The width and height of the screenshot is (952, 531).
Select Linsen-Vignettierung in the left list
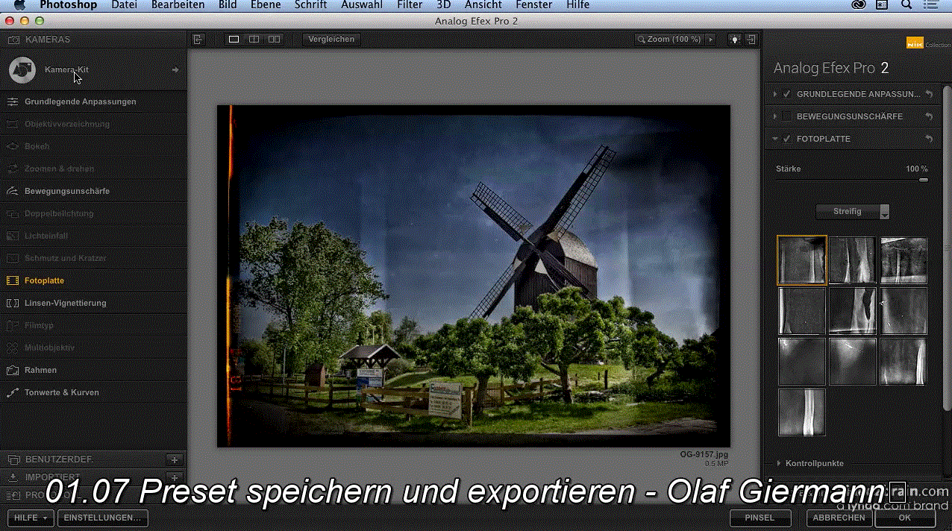tap(93, 303)
